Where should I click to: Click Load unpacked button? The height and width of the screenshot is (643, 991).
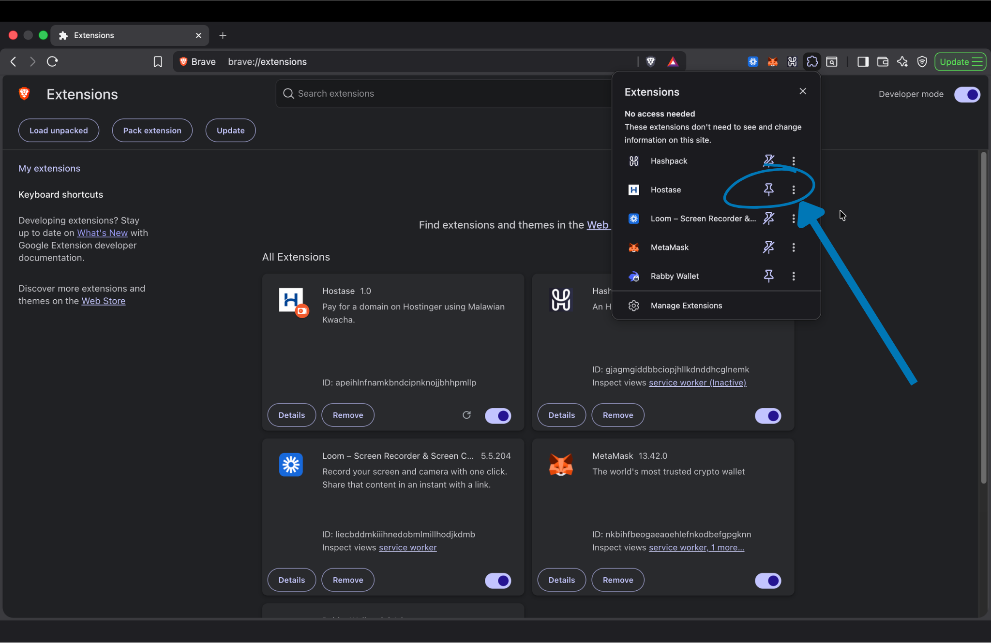click(59, 131)
